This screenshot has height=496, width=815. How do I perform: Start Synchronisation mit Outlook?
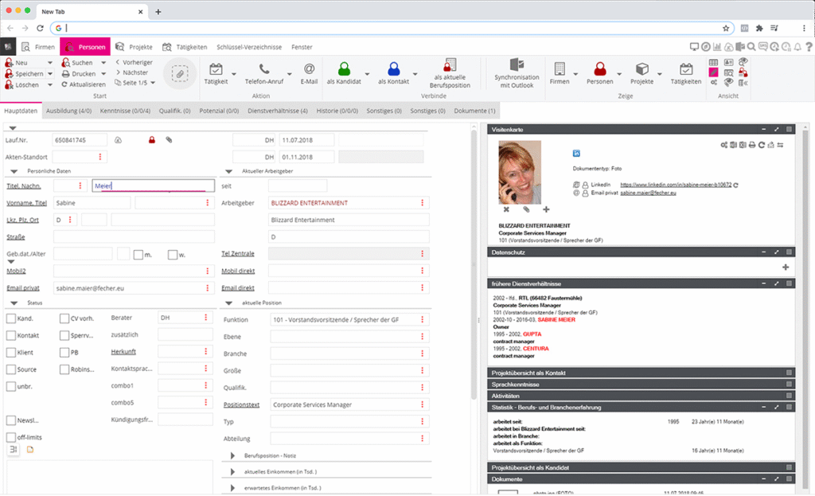tap(517, 67)
